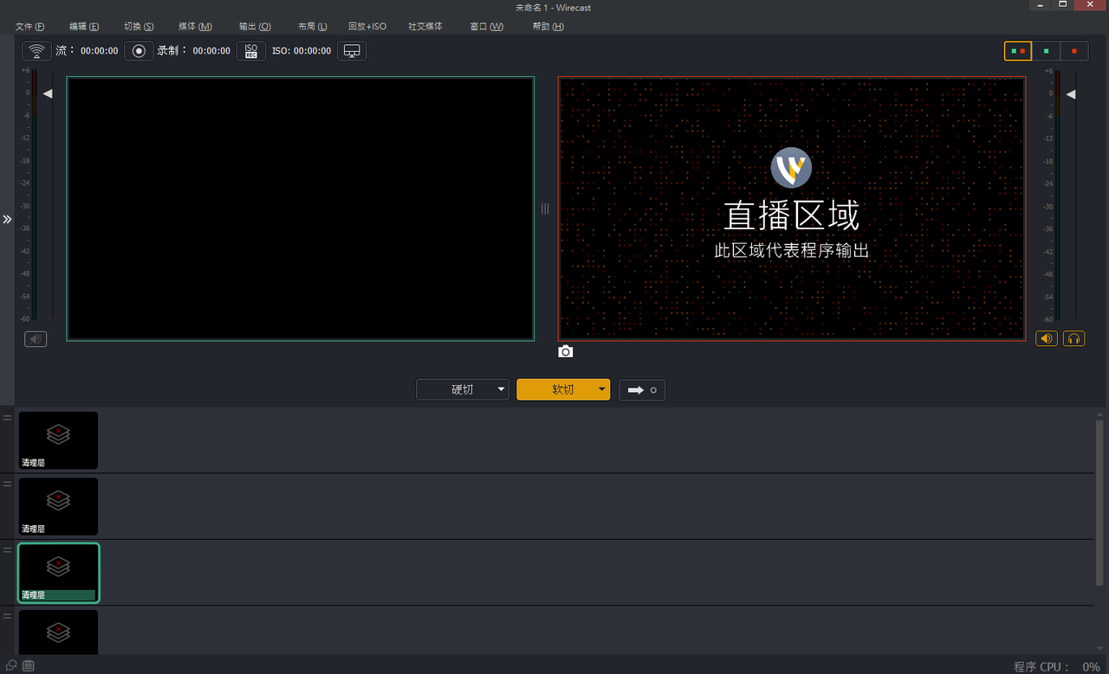Click the second layer's handle icon
The image size is (1109, 674).
(7, 484)
